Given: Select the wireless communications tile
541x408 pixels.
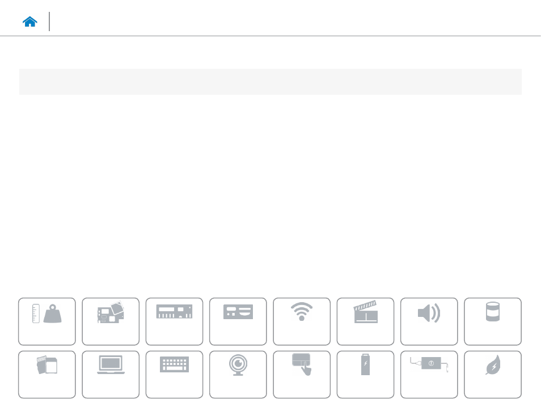Looking at the screenshot, I should (302, 321).
